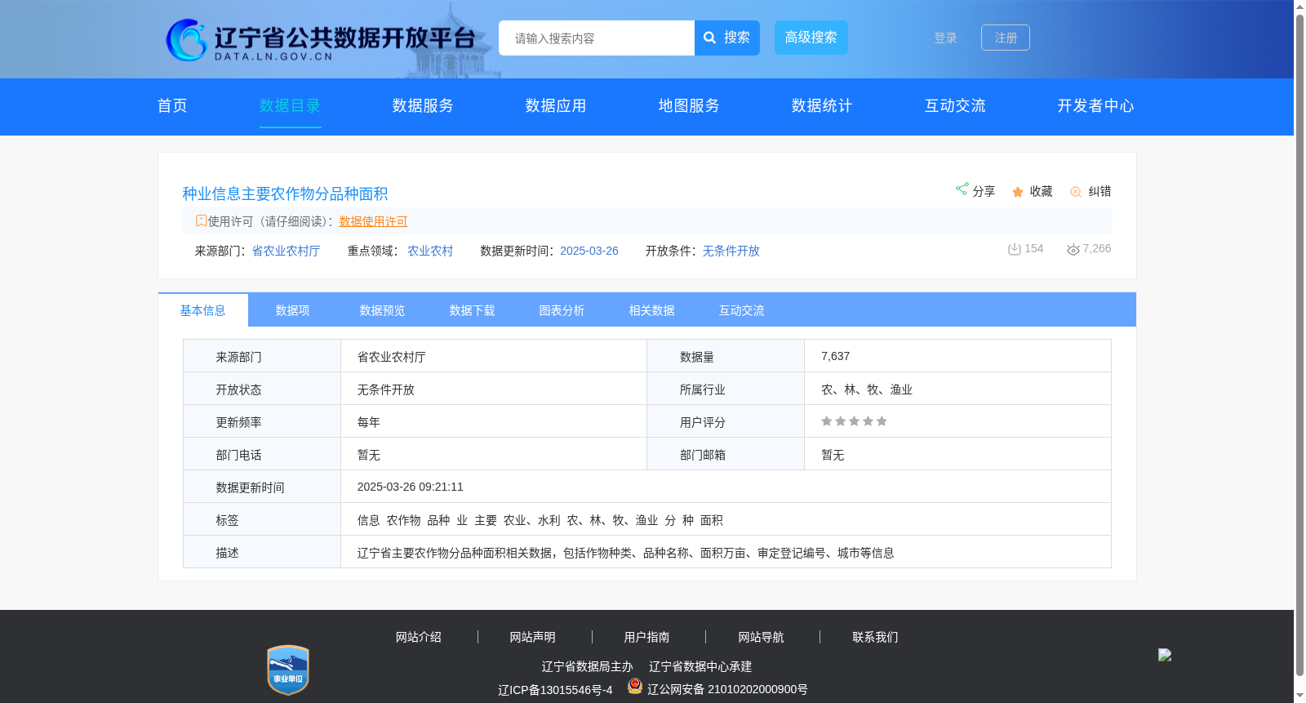Open 网站声明 footer link
This screenshot has height=703, width=1306.
[533, 637]
